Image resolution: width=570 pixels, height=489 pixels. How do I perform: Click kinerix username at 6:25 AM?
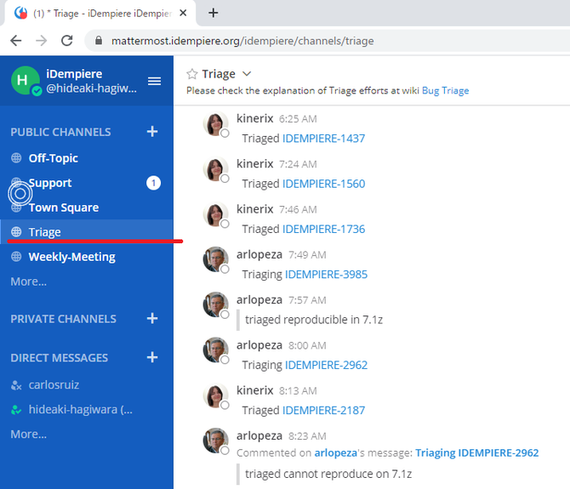coord(255,118)
